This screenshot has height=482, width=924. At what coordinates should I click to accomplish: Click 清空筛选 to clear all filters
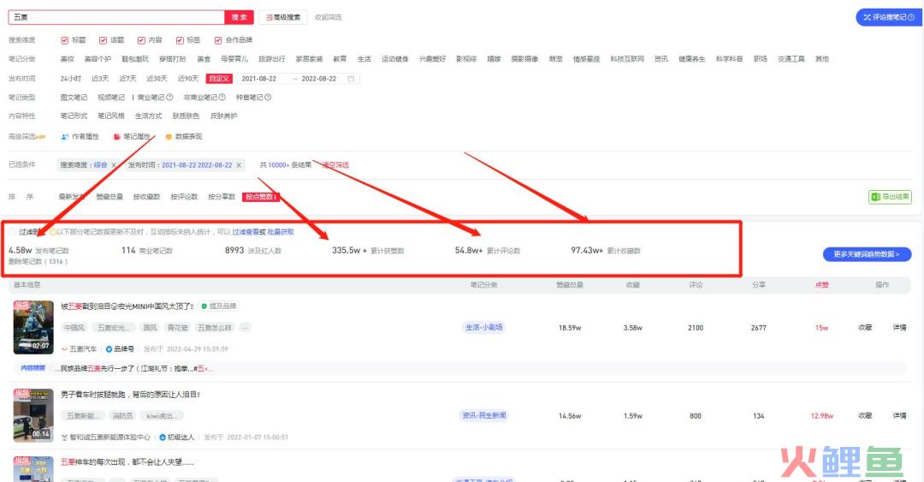click(335, 165)
